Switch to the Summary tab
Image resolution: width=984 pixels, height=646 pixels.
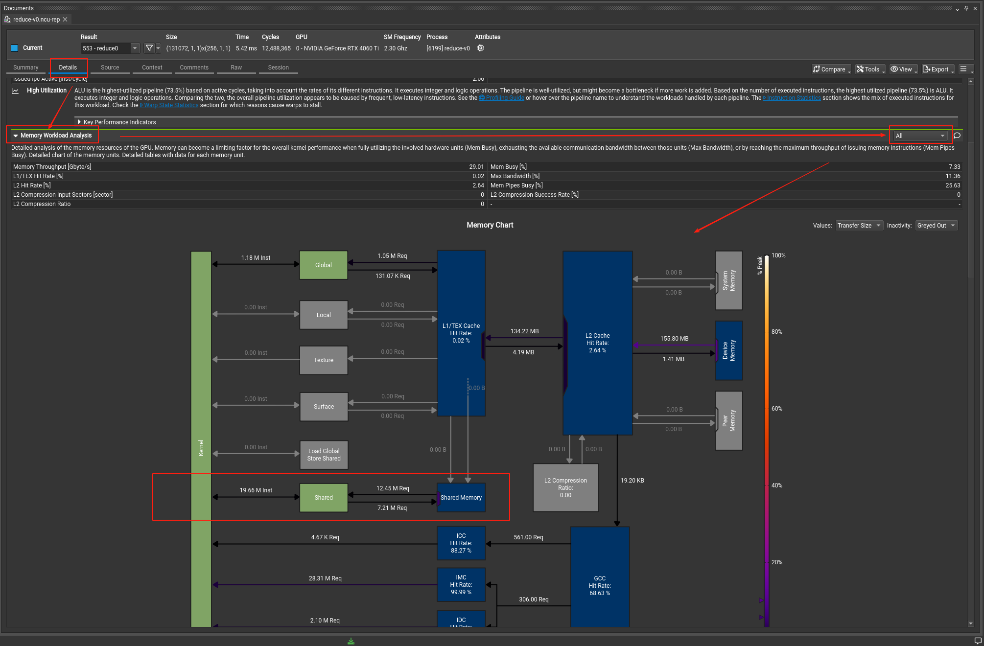[x=25, y=68]
